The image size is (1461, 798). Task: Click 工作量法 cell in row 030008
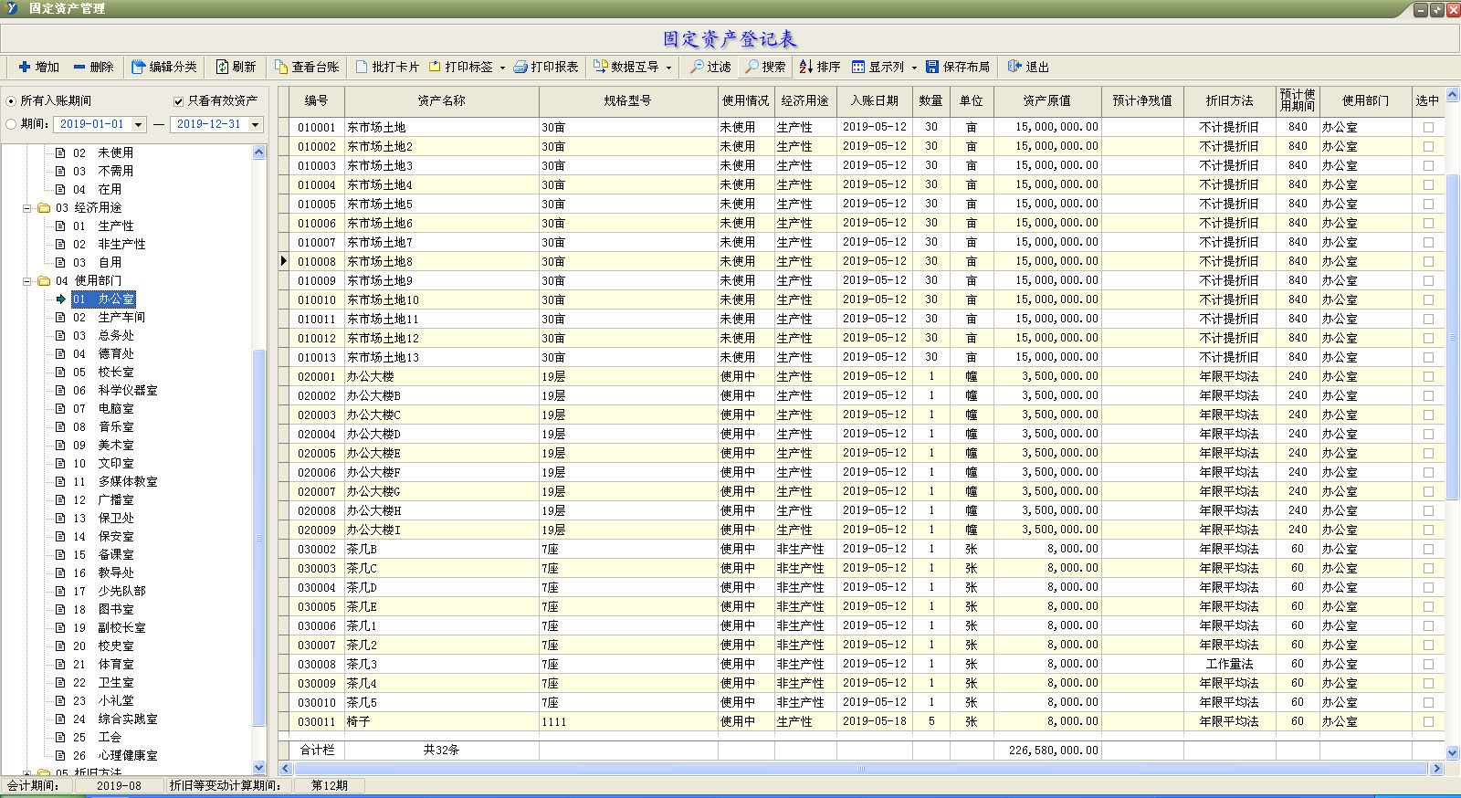click(1229, 664)
